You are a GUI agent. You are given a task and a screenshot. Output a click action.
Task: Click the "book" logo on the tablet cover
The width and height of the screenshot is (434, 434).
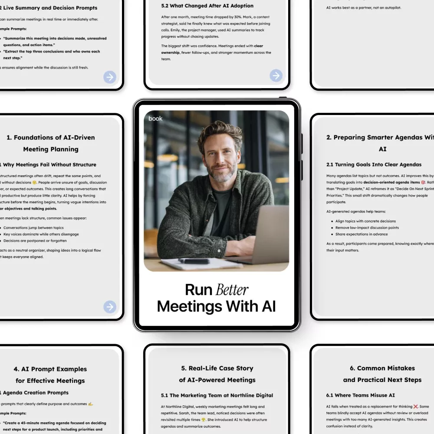click(155, 118)
